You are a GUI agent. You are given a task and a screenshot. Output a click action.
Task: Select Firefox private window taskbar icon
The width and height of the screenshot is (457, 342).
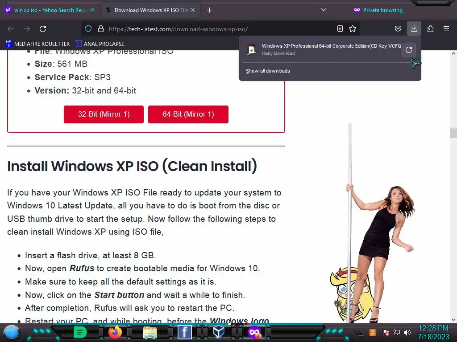coord(254,332)
